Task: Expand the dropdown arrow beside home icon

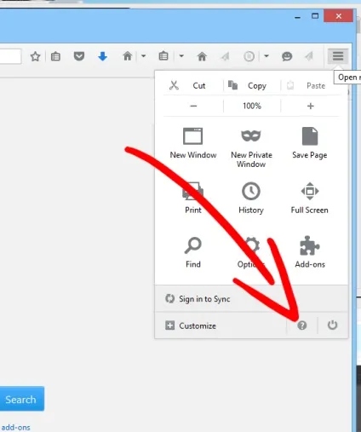Action: pos(144,56)
